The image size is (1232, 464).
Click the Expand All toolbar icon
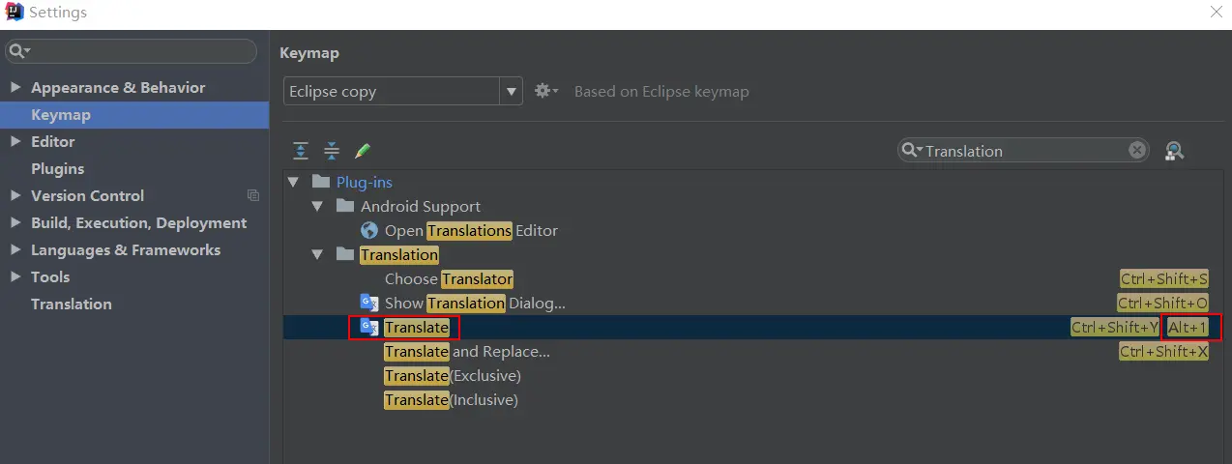click(x=301, y=151)
